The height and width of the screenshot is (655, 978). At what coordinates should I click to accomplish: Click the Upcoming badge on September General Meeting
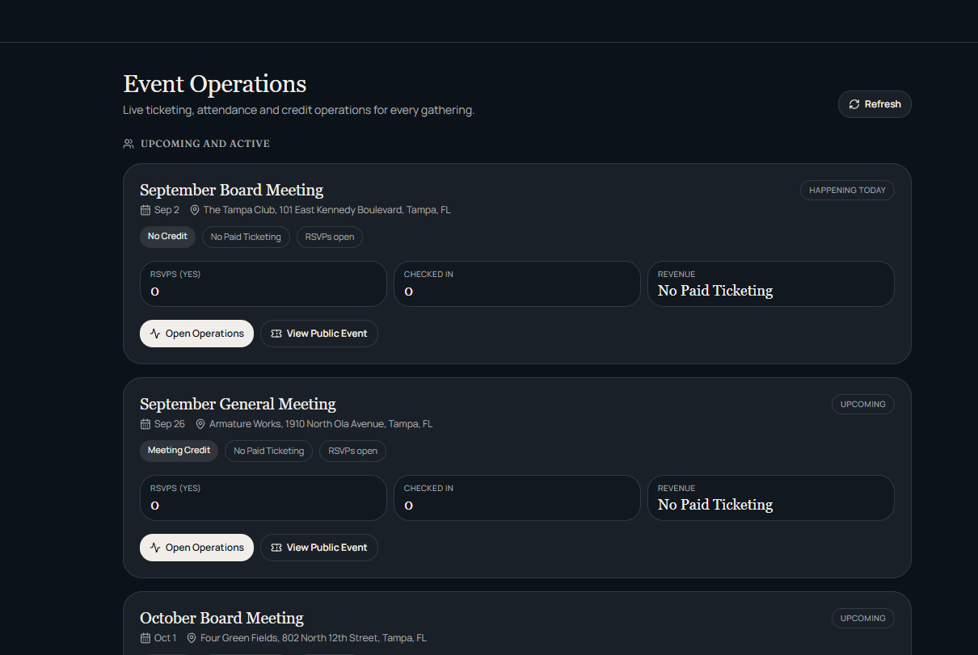tap(863, 405)
